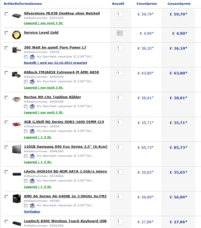Click gift box icon for ASRock motherboard
201x228 pixels.
pos(32,82)
